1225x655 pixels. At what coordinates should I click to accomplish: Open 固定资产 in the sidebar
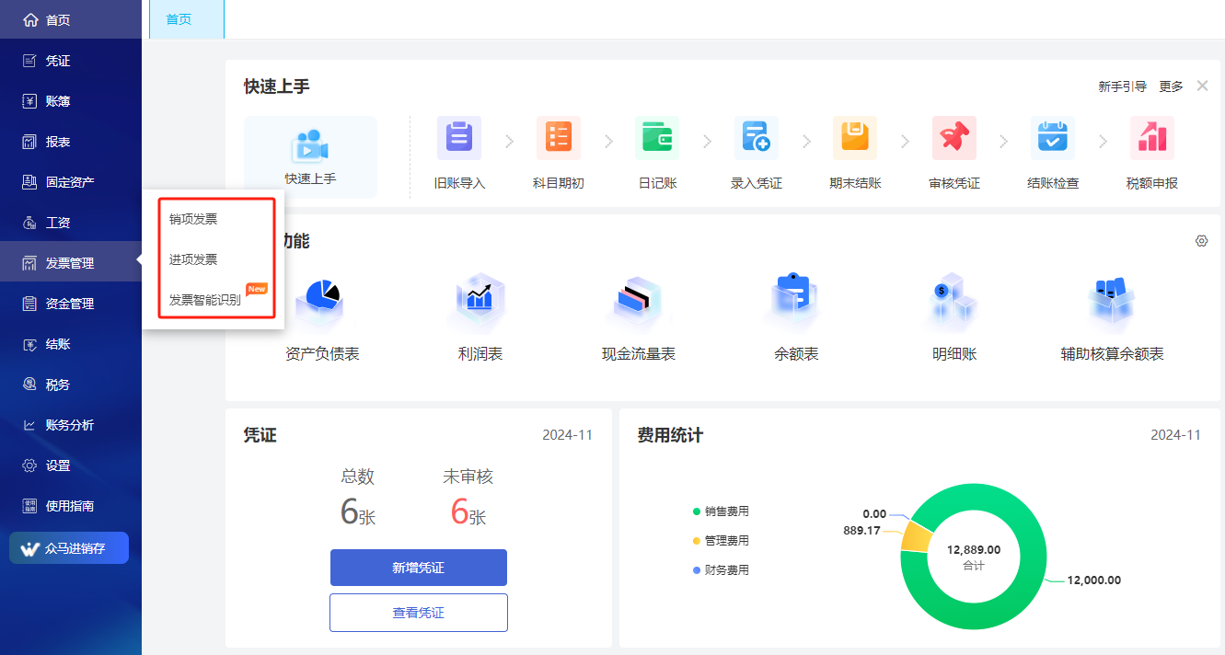[x=71, y=182]
